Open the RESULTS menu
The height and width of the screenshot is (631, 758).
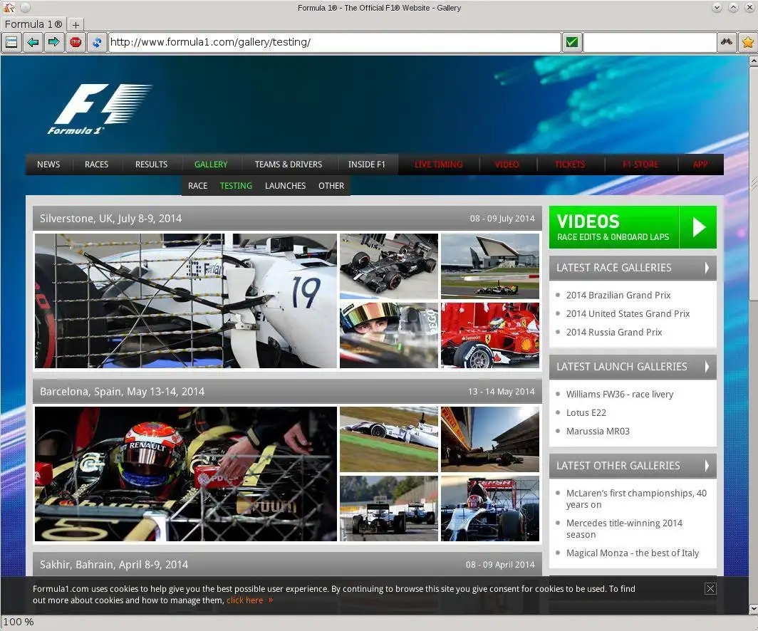pyautogui.click(x=151, y=165)
